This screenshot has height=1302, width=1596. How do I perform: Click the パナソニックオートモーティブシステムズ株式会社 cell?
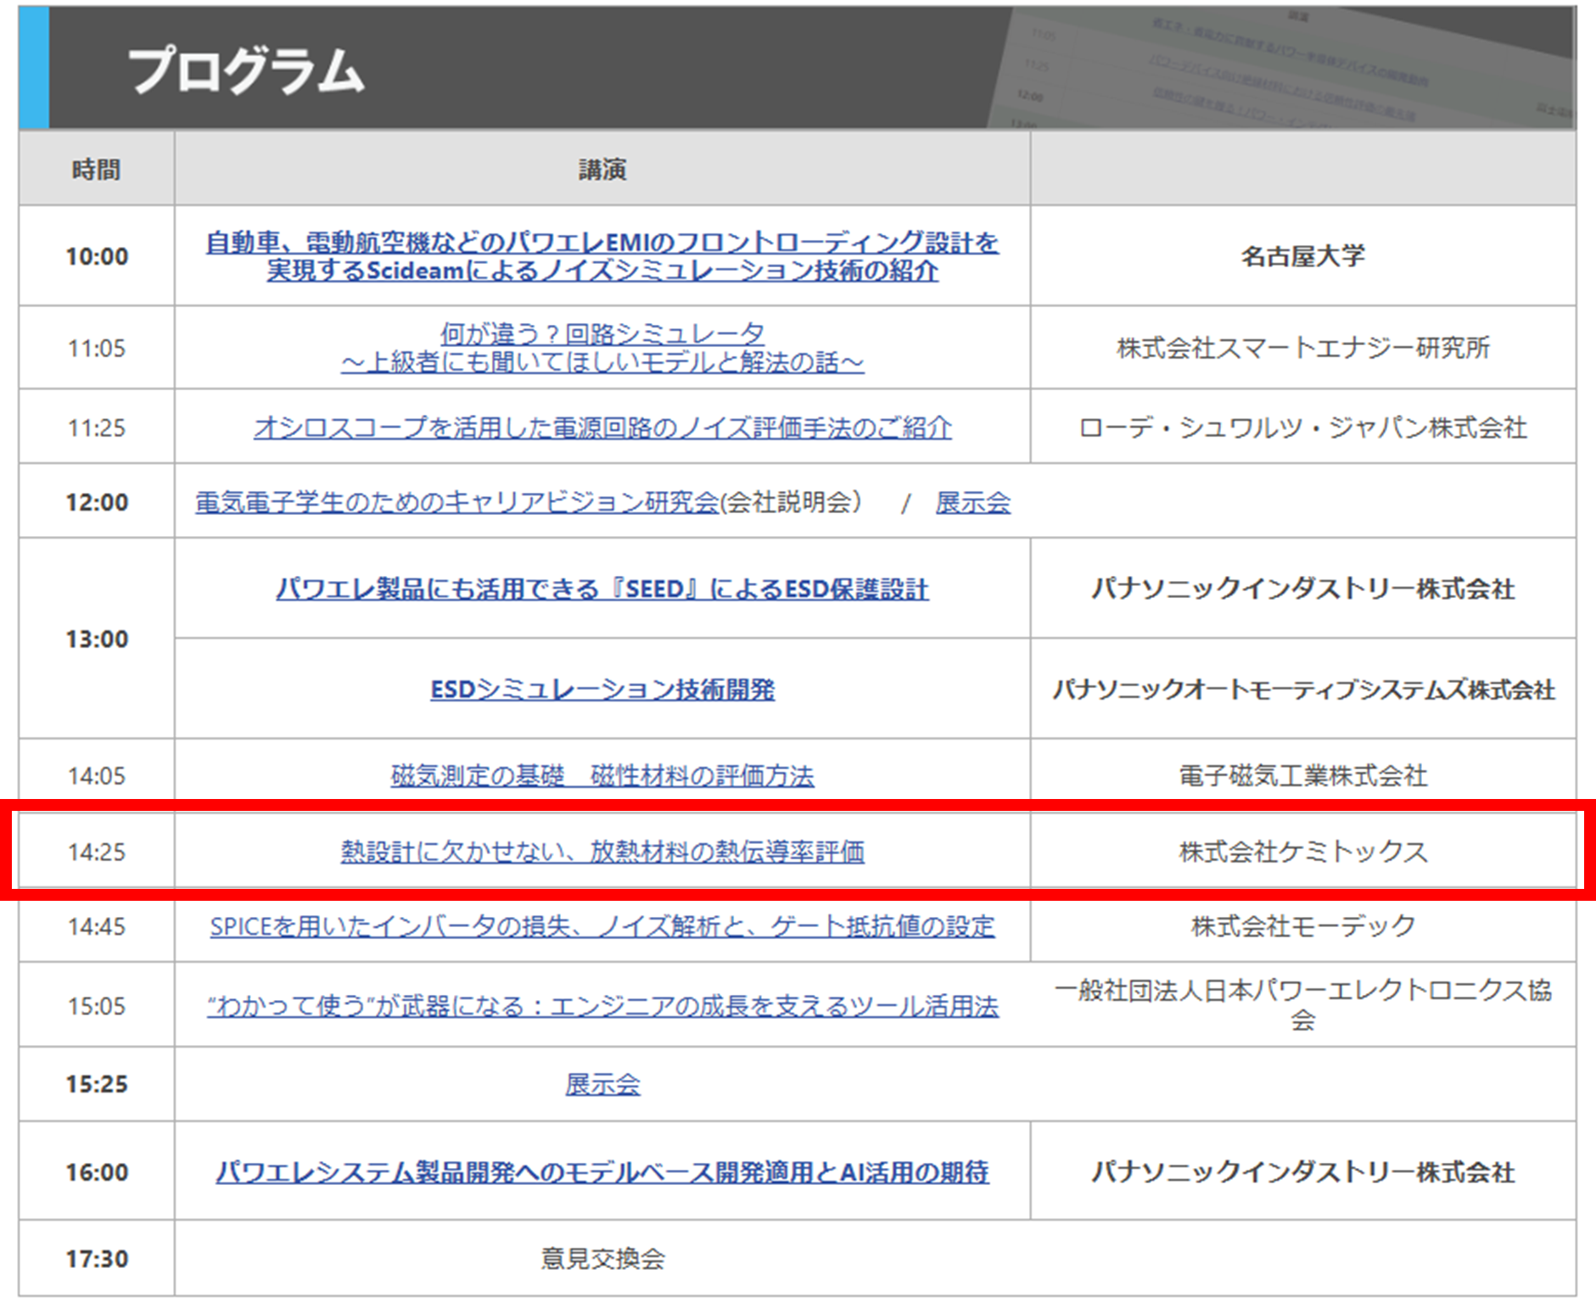[1303, 689]
